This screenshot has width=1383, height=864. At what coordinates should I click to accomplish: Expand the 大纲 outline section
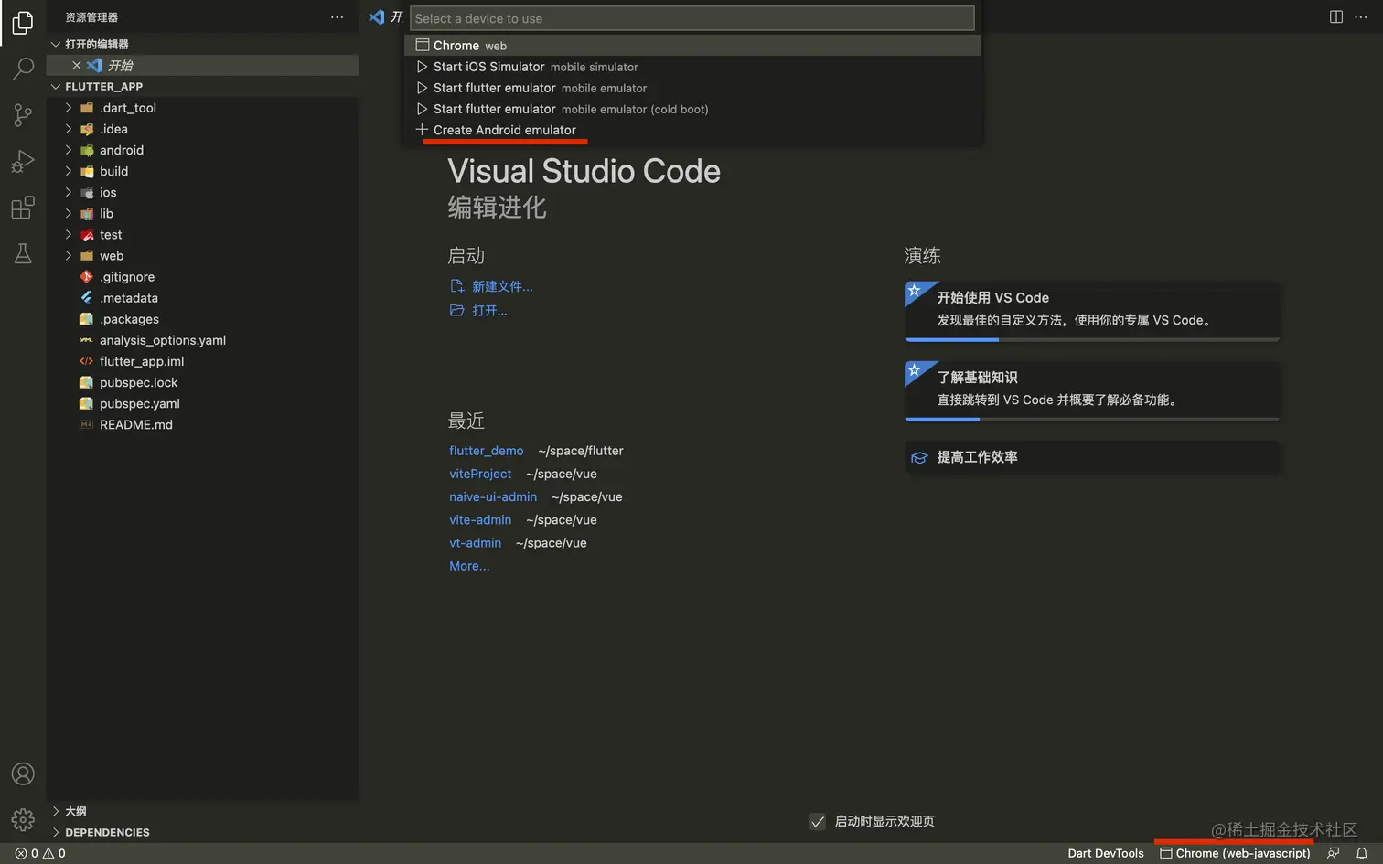[x=56, y=811]
